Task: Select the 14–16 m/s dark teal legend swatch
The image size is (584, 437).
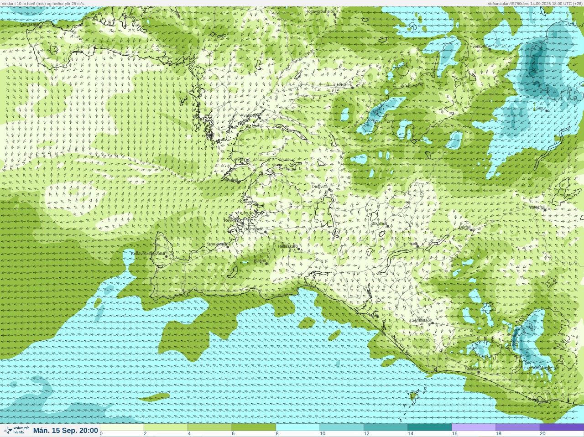Action: point(430,427)
